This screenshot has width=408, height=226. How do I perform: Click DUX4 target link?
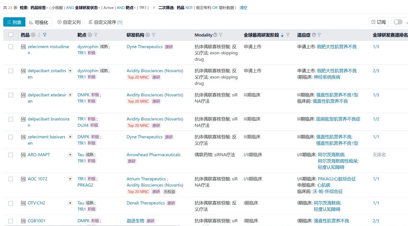point(83,125)
